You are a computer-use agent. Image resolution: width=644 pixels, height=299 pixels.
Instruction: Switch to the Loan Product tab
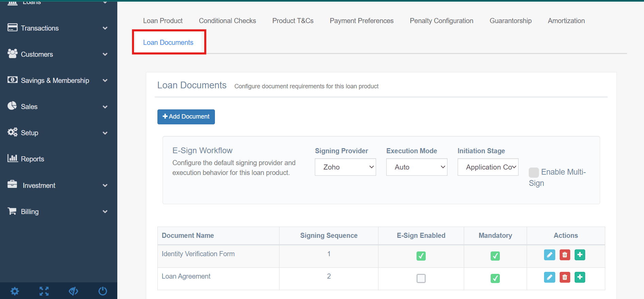click(163, 21)
